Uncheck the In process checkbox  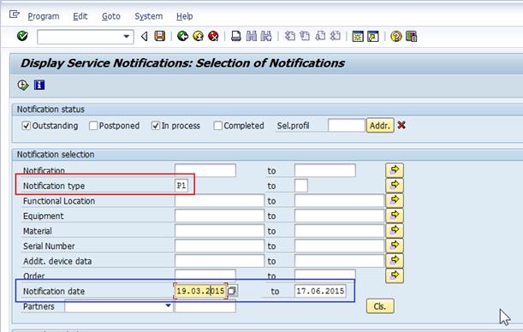(156, 126)
